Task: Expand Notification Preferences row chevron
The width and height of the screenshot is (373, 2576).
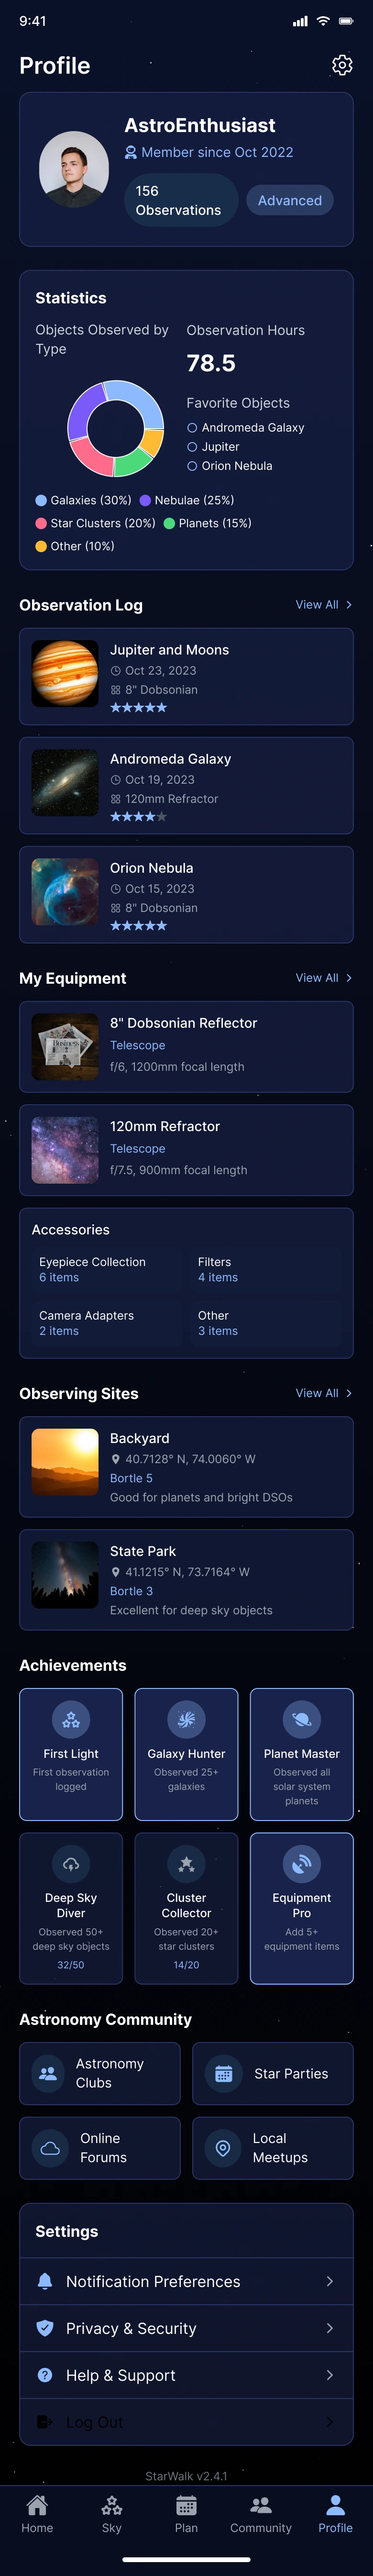Action: (x=330, y=2281)
